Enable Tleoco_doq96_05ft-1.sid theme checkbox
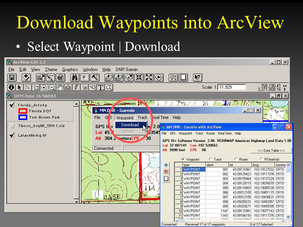The image size is (303, 227). click(12, 126)
